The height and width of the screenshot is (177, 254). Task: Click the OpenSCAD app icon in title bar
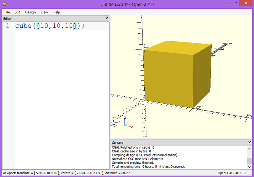(5, 4)
